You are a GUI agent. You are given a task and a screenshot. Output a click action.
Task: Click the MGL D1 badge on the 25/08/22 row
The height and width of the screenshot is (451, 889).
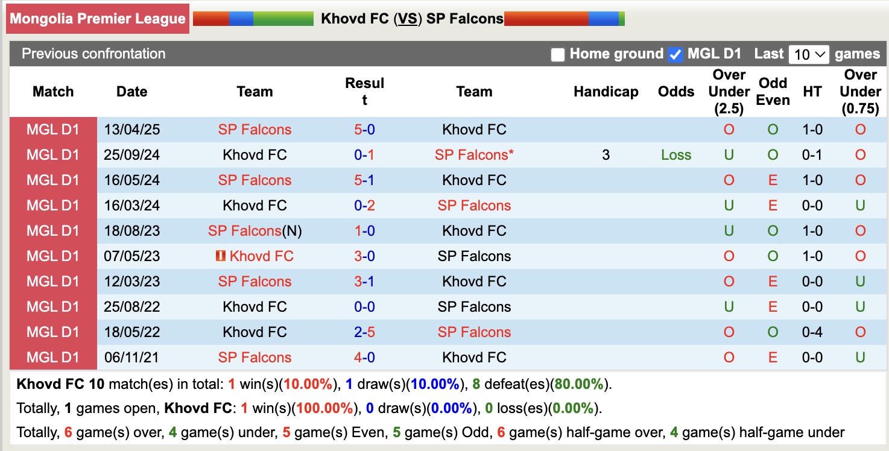pos(52,306)
